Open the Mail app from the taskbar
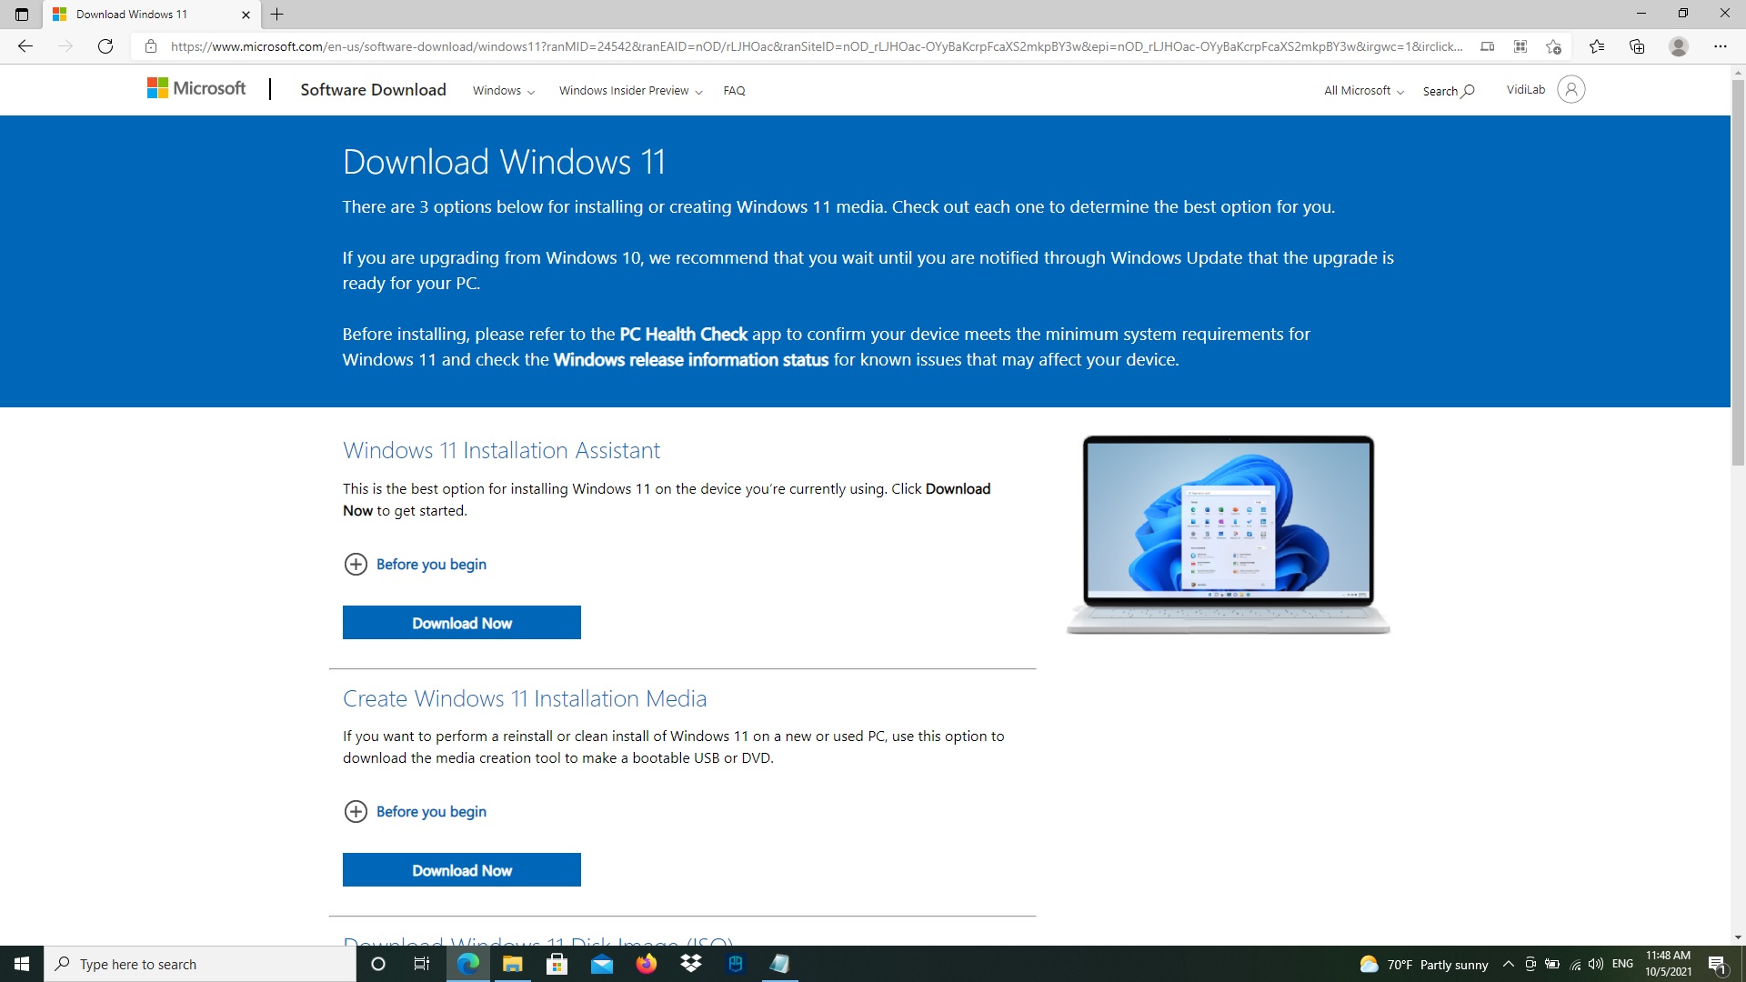 pos(601,964)
